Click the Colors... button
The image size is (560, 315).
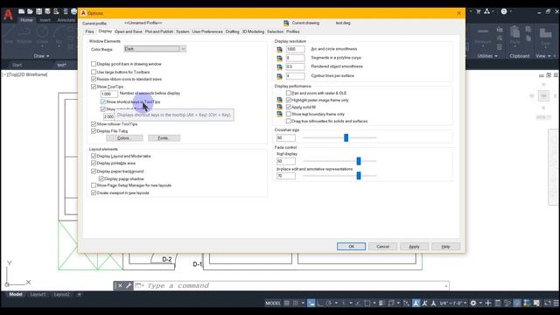[x=124, y=138]
